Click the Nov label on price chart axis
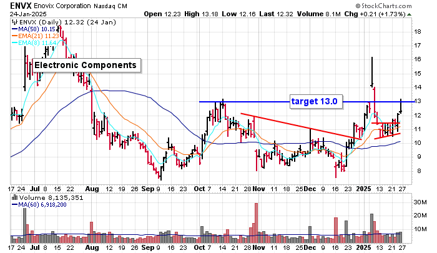 [x=258, y=189]
